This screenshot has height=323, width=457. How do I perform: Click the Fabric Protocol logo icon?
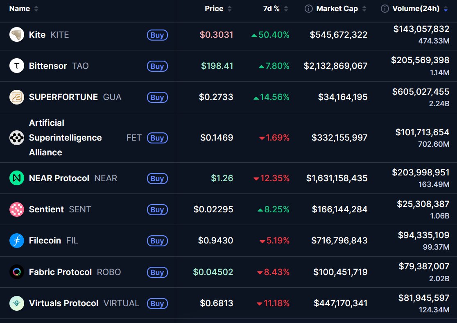tap(17, 272)
